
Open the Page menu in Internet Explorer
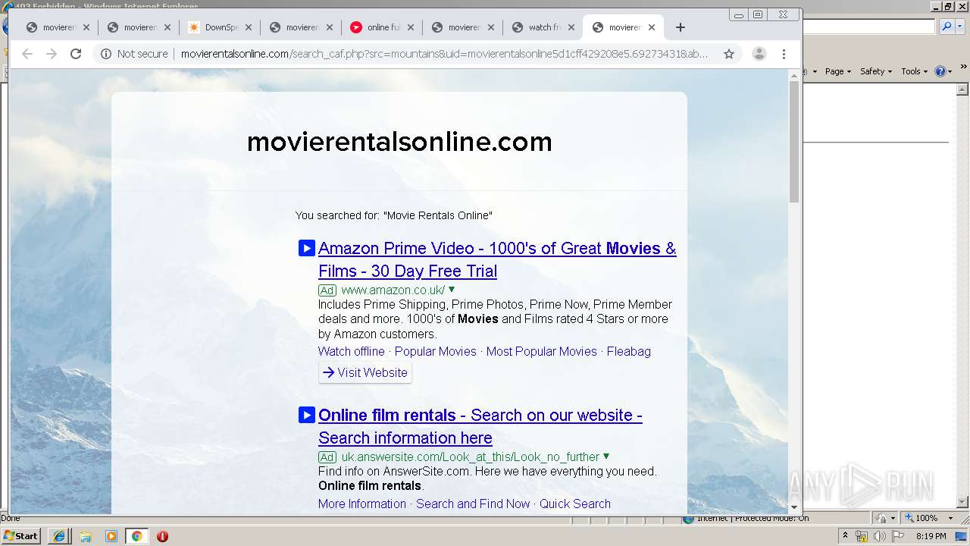point(837,71)
